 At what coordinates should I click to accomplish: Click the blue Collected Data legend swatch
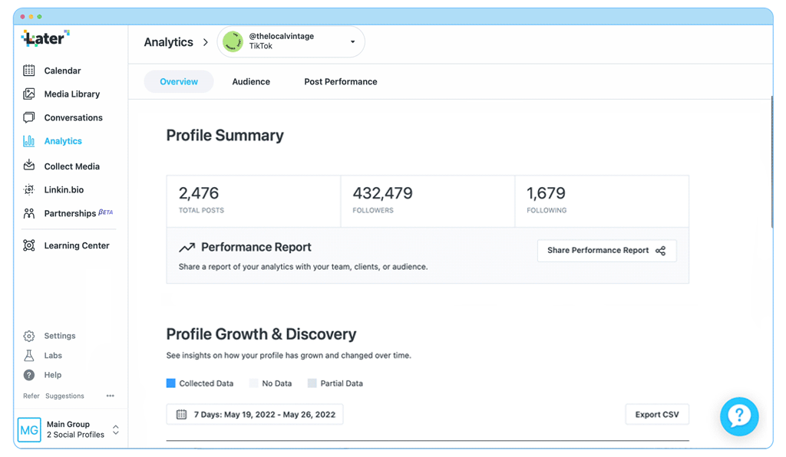tap(171, 383)
